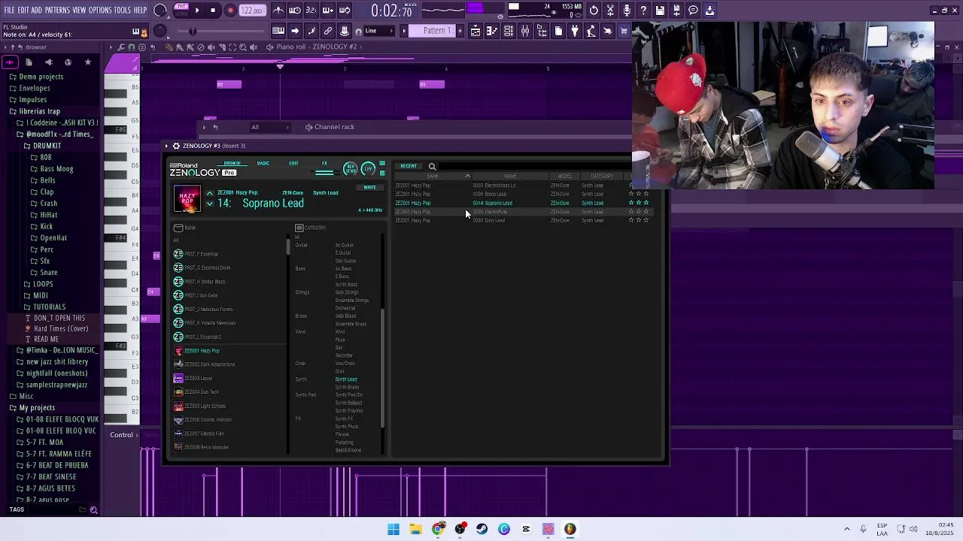
Task: Open Chrome from the Windows taskbar
Action: coord(438,529)
